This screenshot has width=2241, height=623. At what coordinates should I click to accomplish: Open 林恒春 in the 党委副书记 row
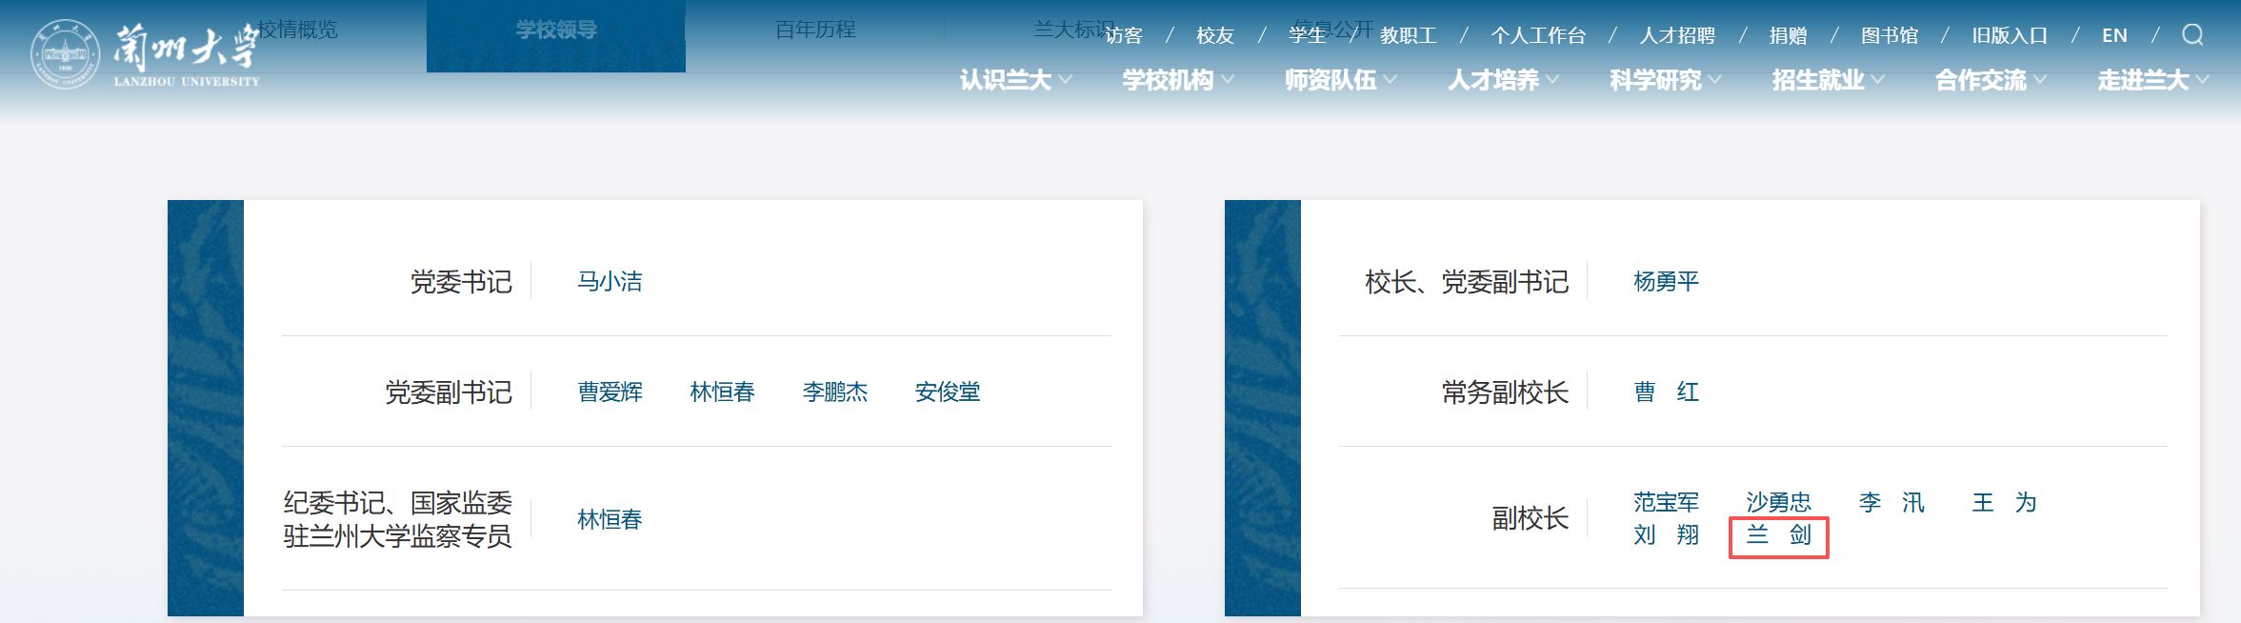coord(722,392)
